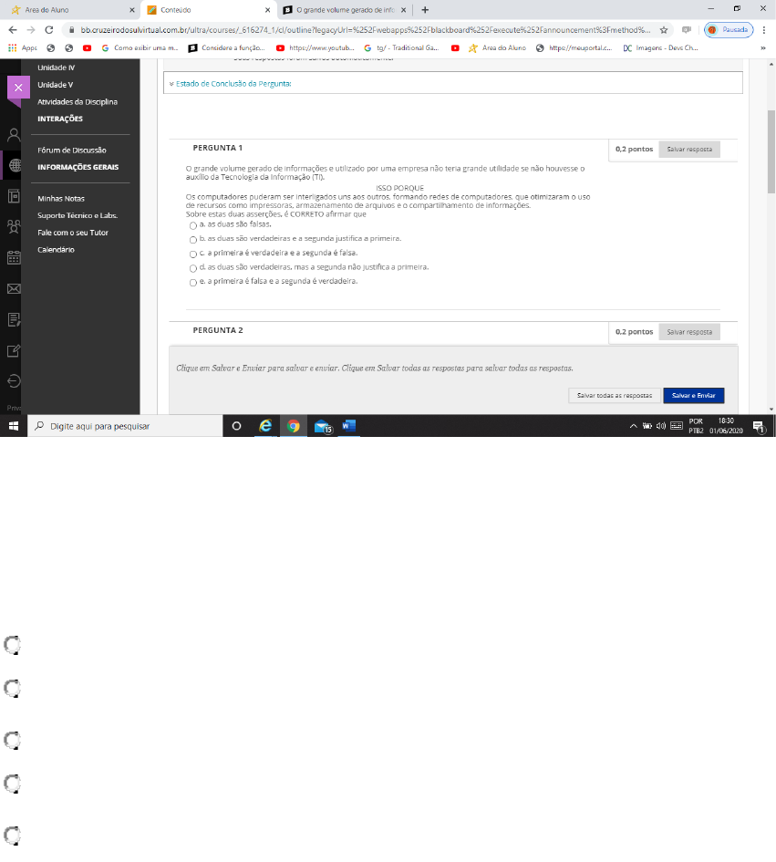Image resolution: width=776 pixels, height=862 pixels.
Task: Choose option e. primeira falsa, segunda verdadeira
Action: pos(192,283)
